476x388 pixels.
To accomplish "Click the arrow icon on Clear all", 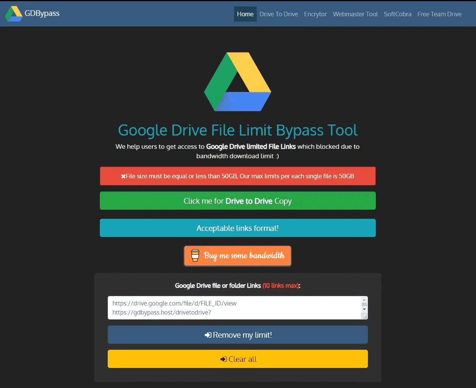I will point(224,359).
